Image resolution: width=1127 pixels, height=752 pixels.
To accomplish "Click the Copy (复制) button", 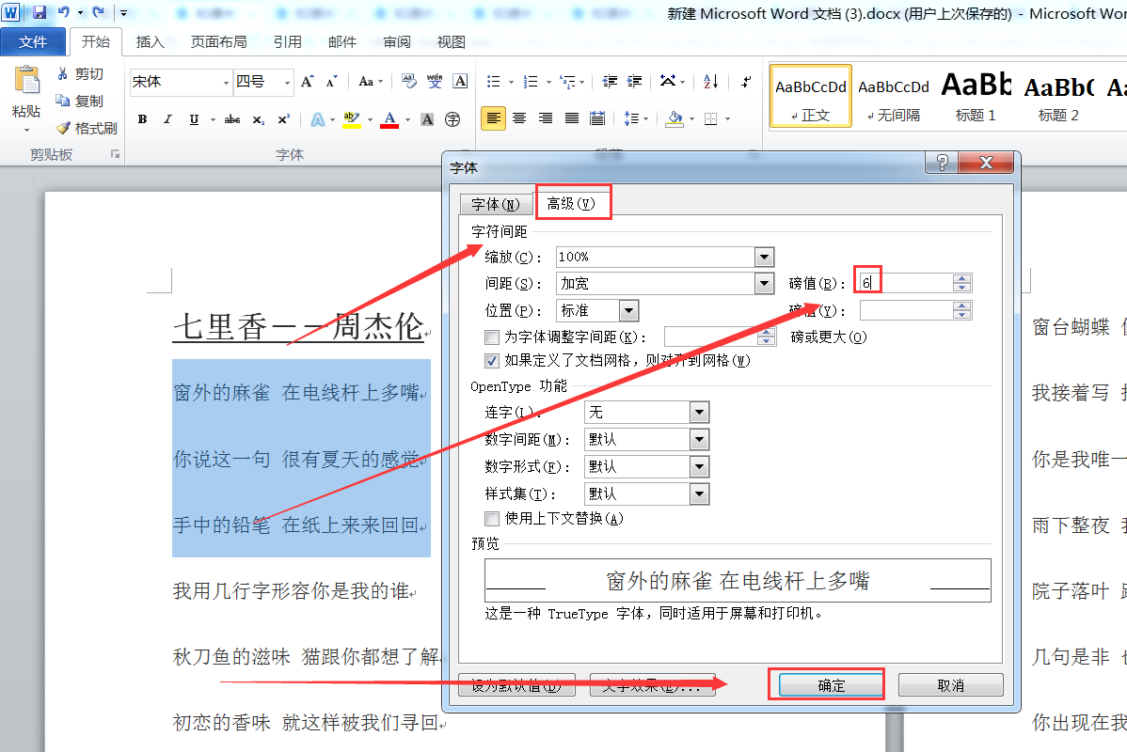I will [x=79, y=101].
